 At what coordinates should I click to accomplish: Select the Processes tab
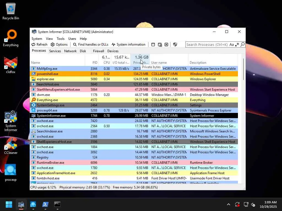click(39, 51)
